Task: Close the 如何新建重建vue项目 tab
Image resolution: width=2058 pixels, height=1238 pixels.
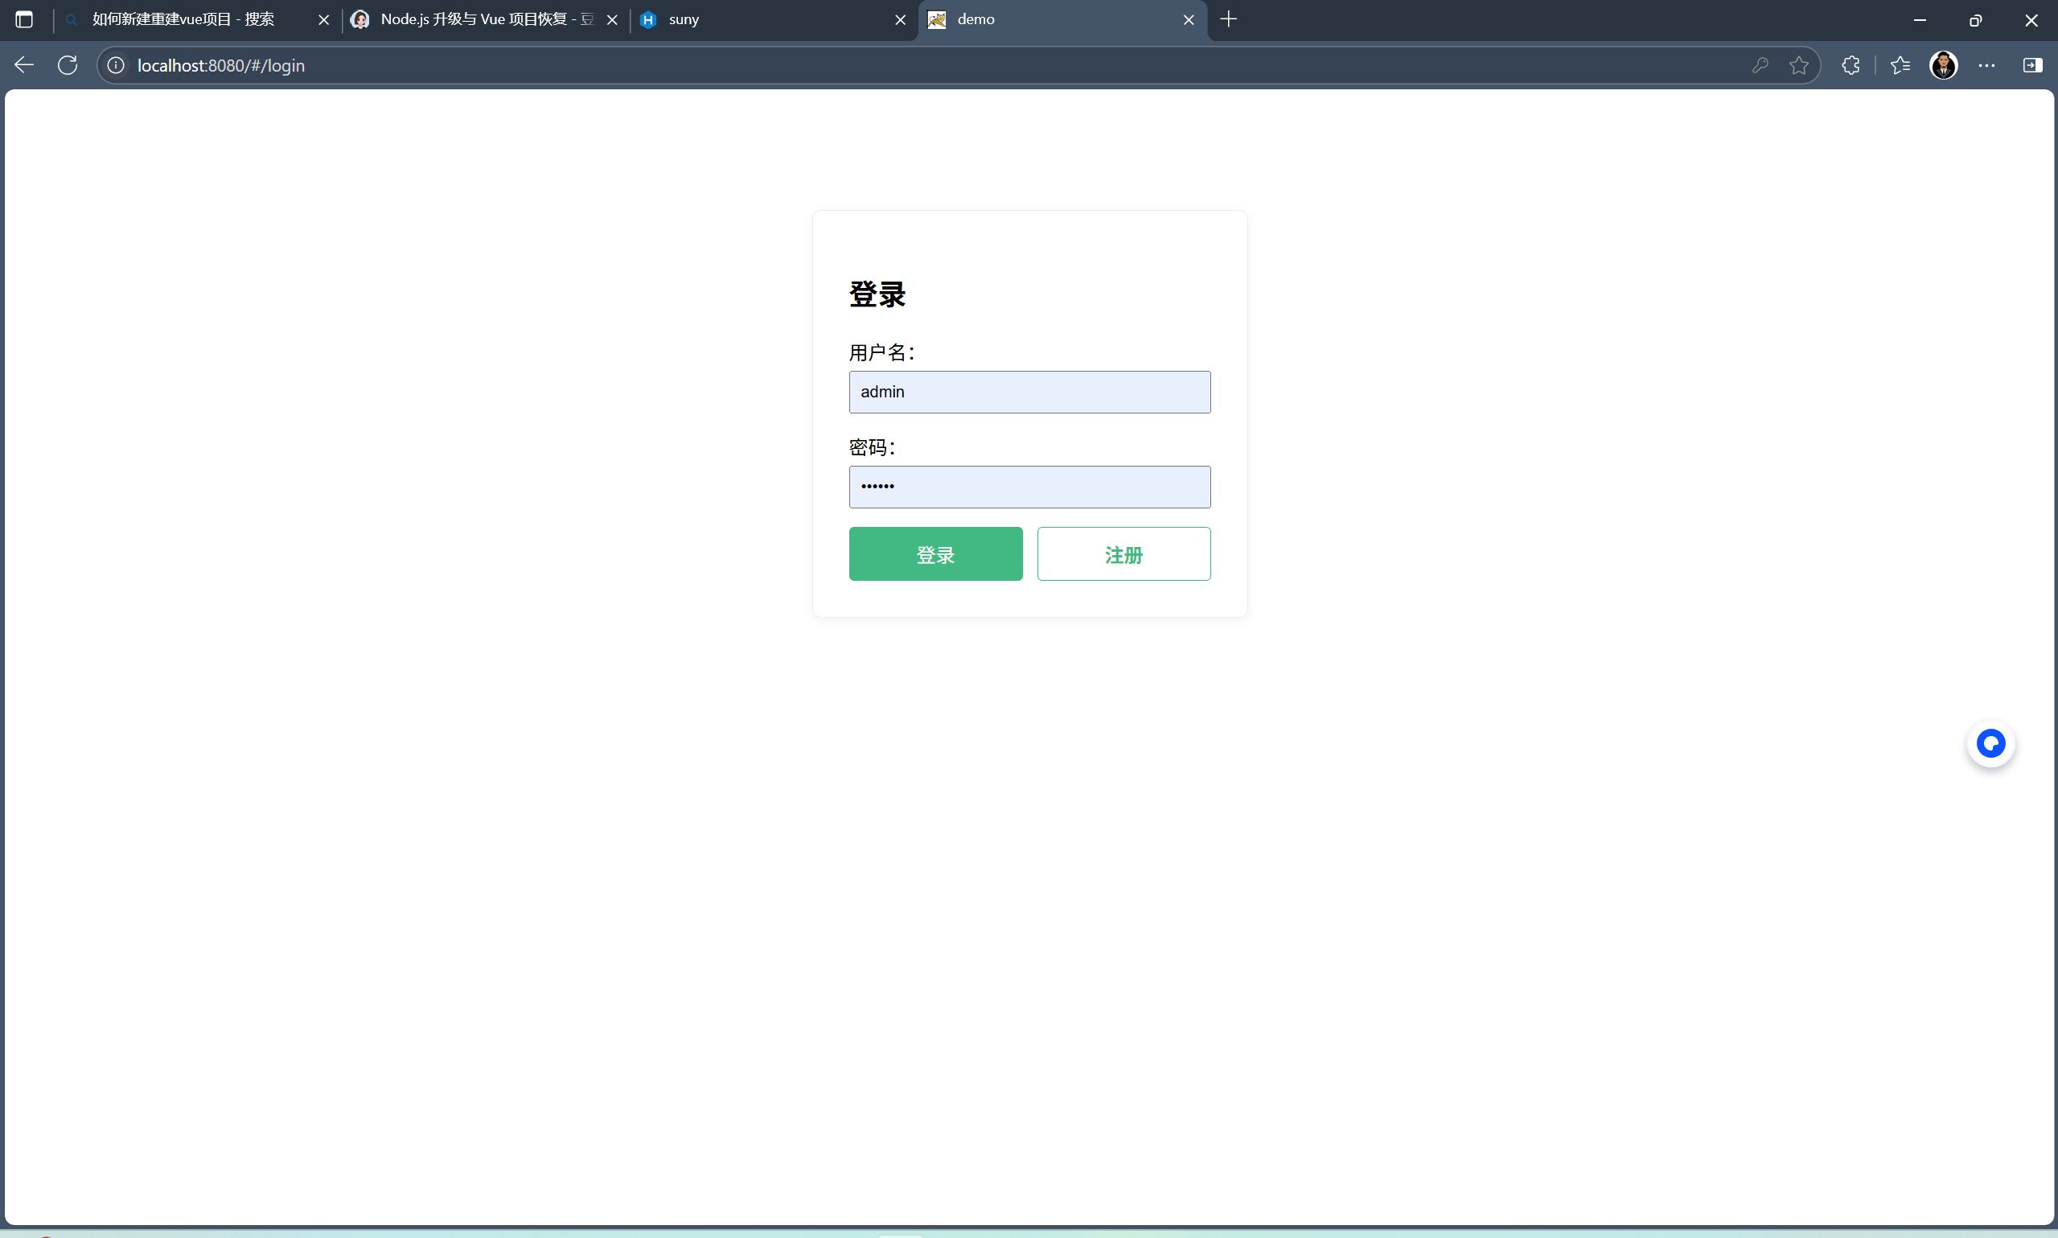Action: 323,20
